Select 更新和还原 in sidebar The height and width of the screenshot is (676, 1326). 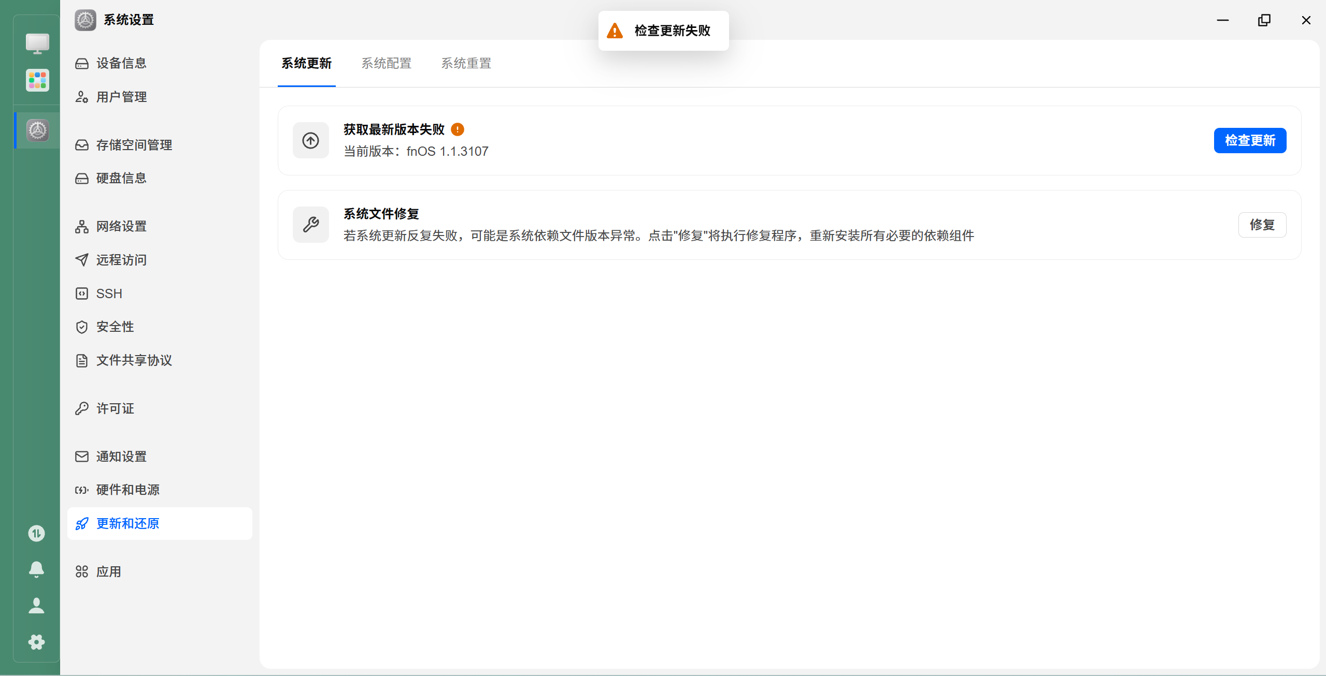click(160, 524)
